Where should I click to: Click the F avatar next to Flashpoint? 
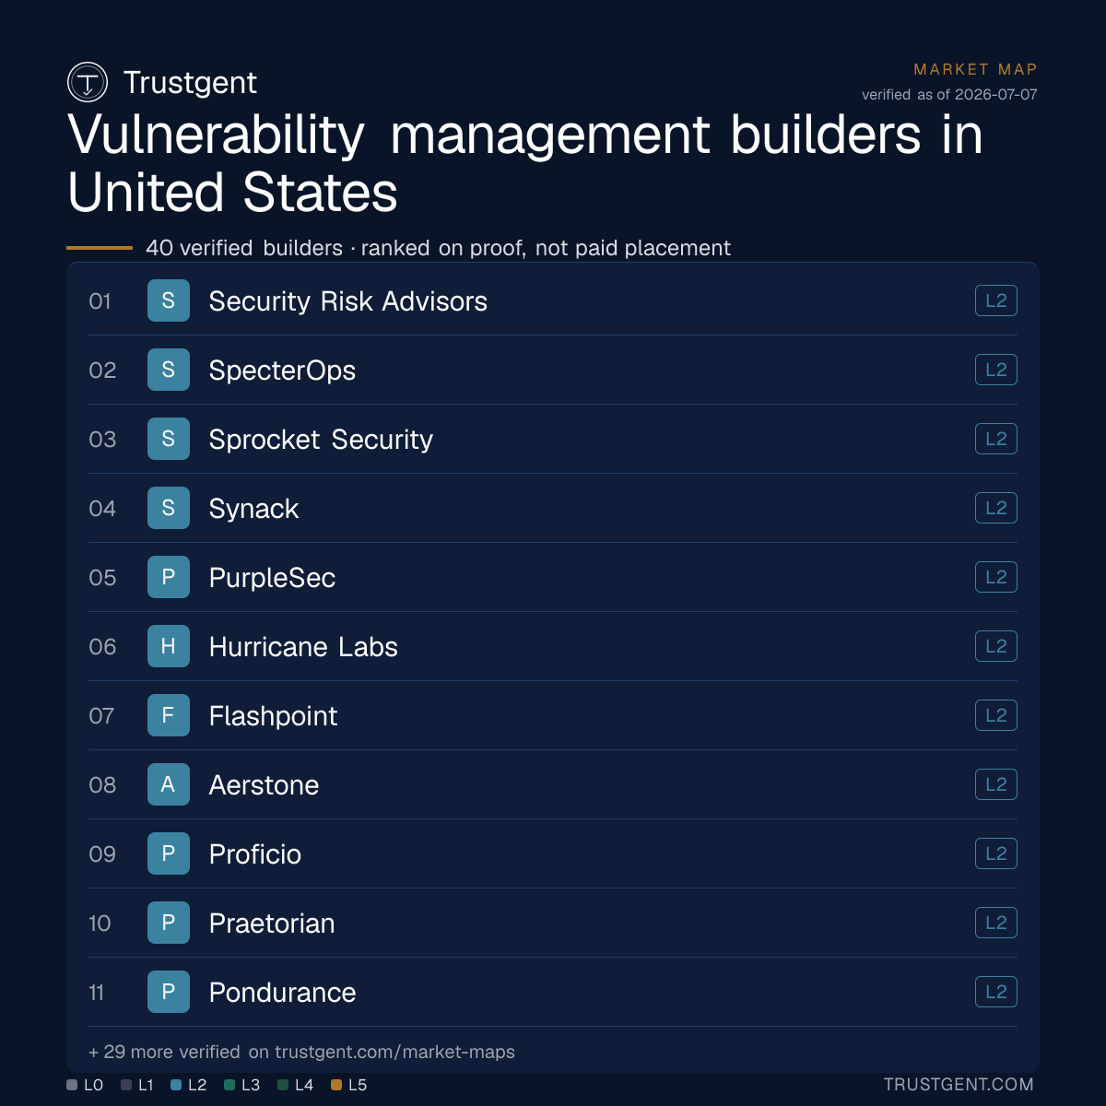(169, 715)
